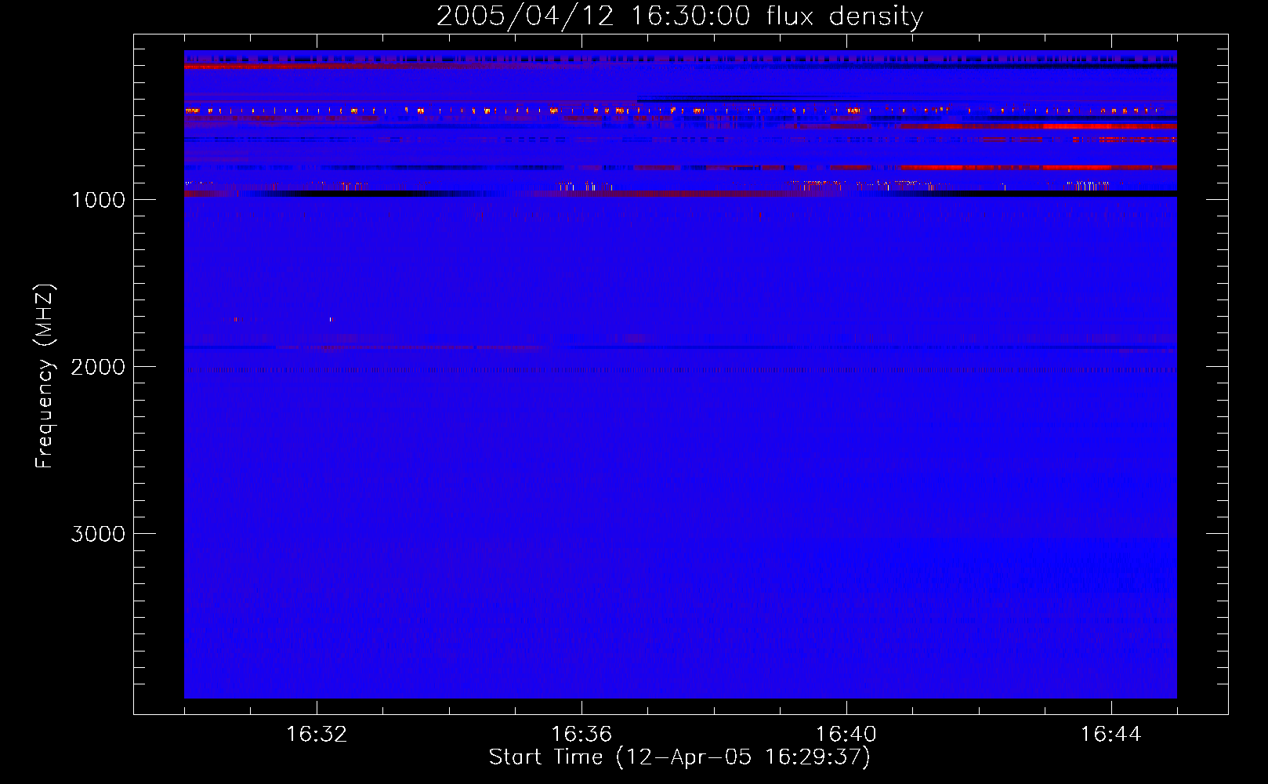1268x784 pixels.
Task: Click the 16:32 time tick label
Action: tap(317, 735)
